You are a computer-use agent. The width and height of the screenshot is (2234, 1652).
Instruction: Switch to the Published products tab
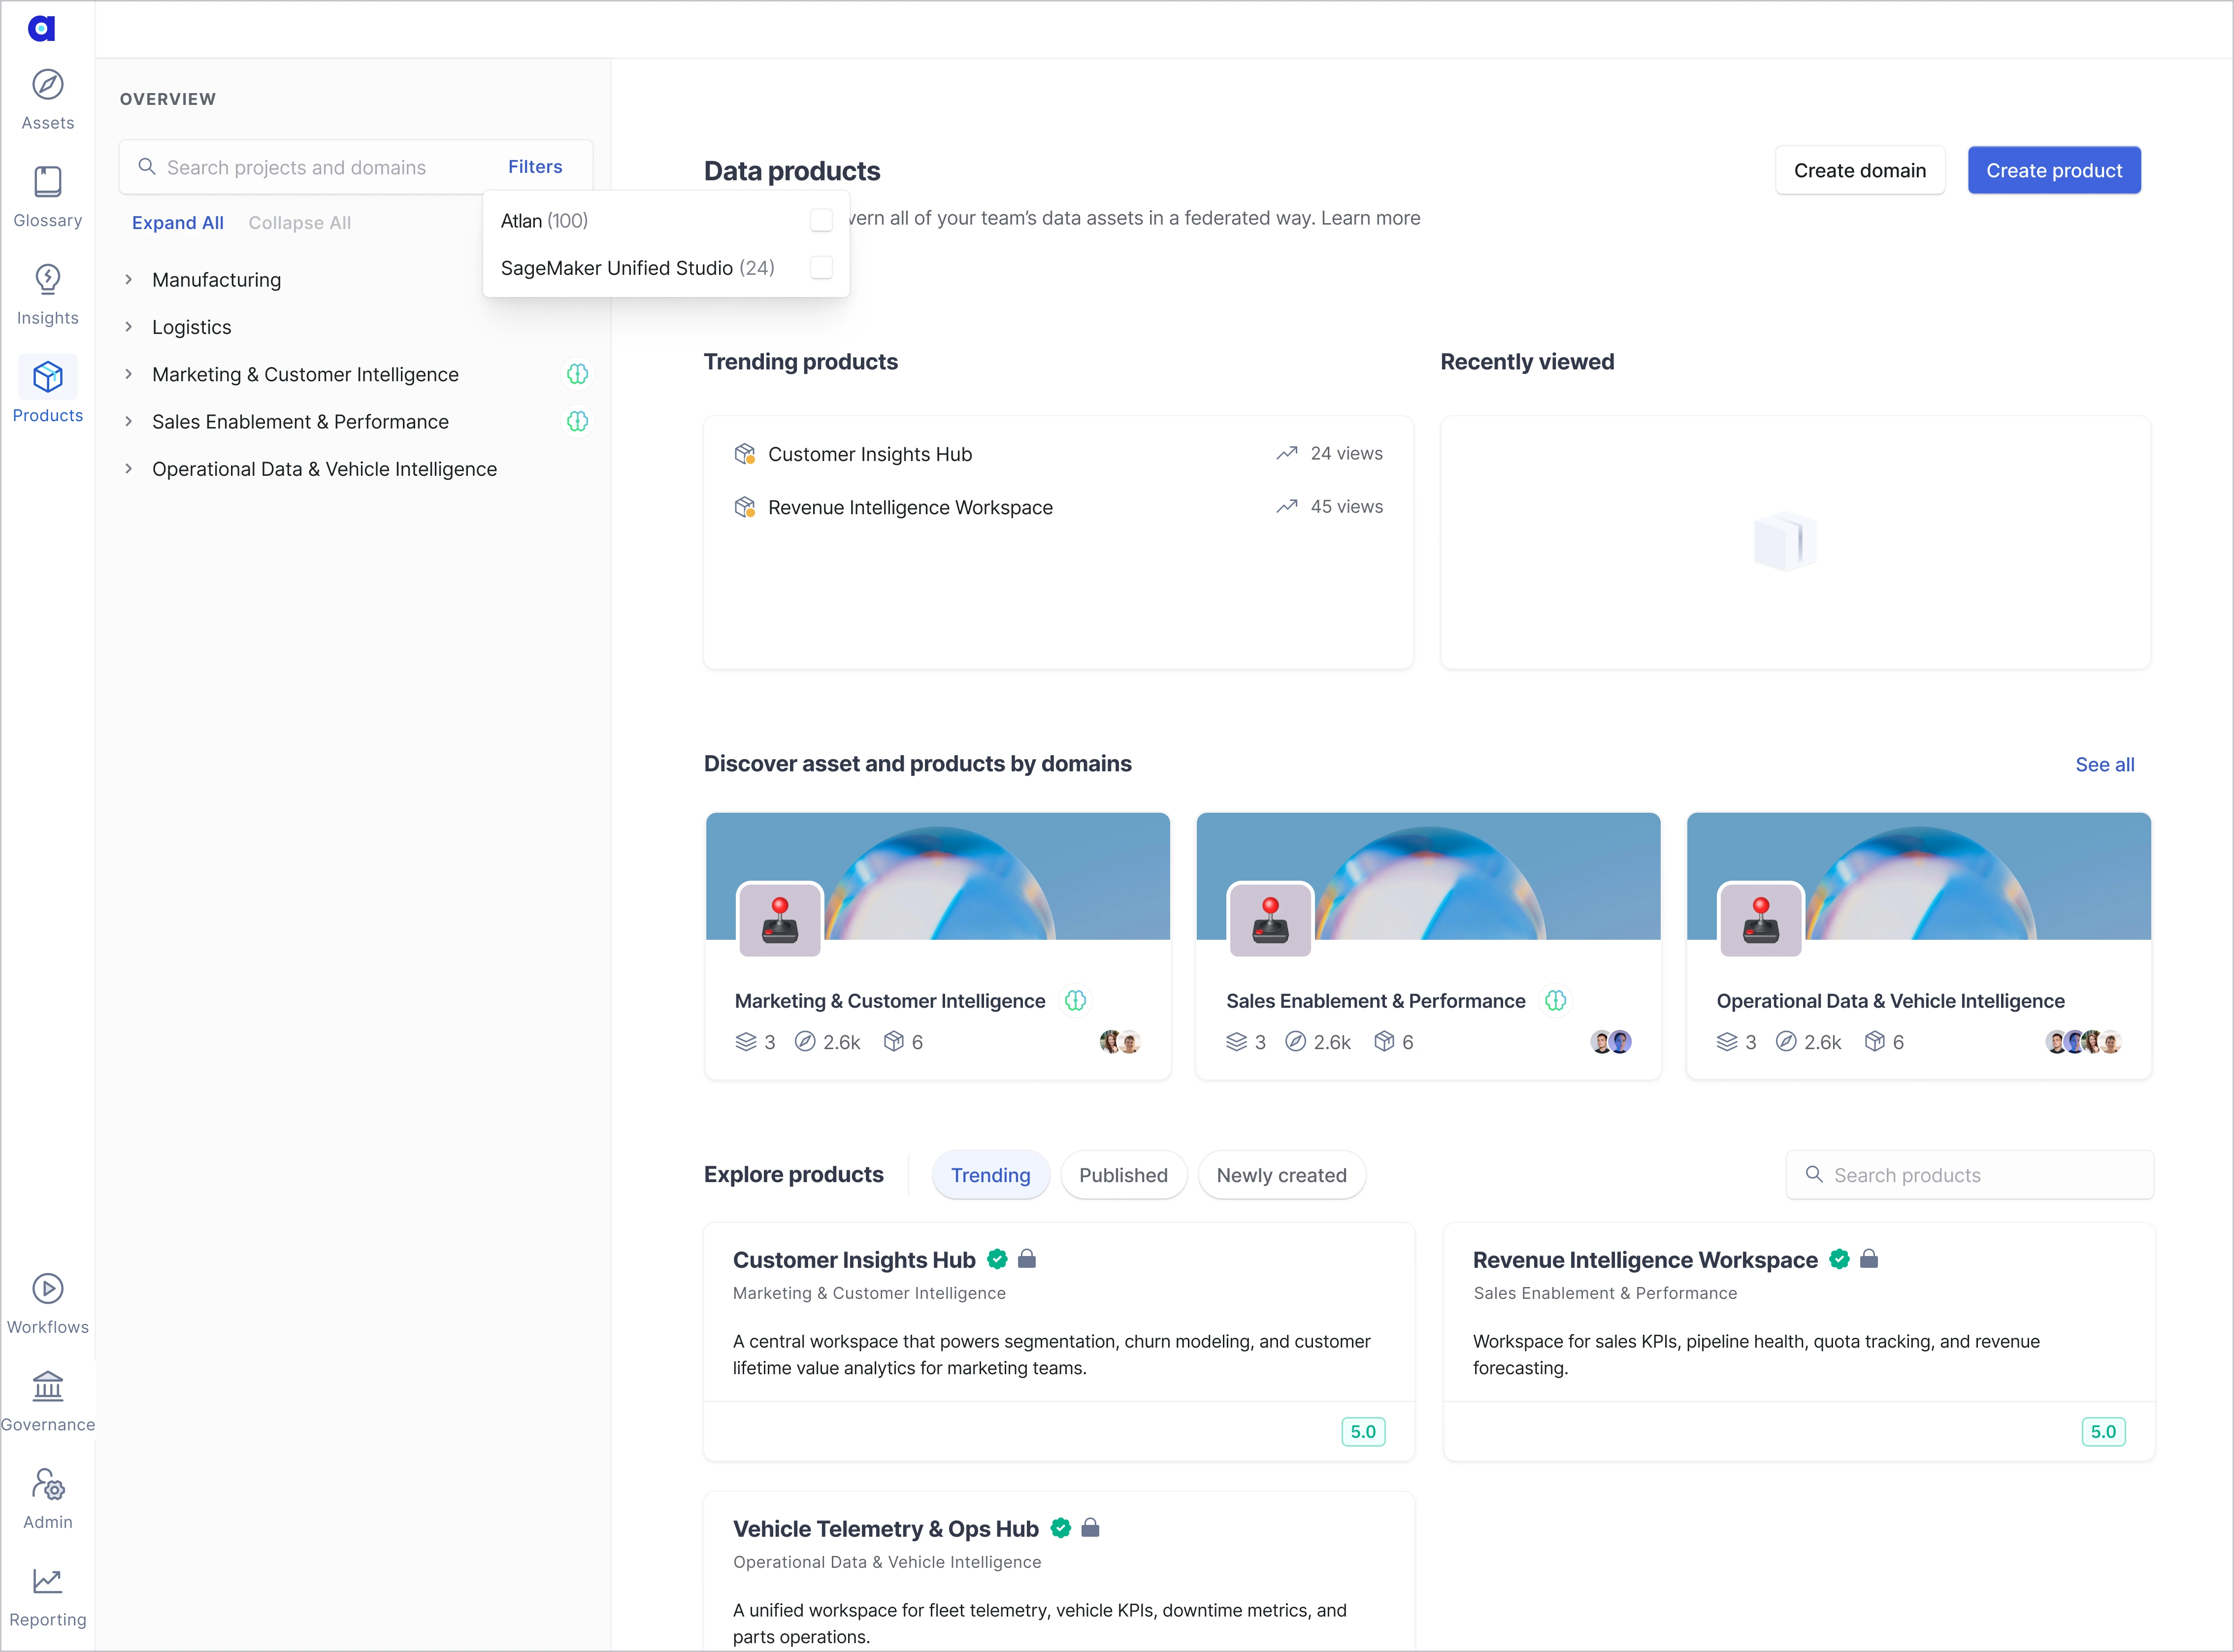pos(1123,1174)
